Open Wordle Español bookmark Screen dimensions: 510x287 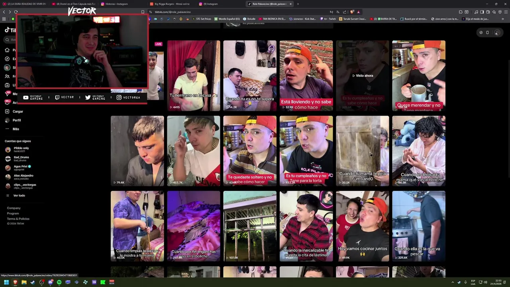click(227, 19)
